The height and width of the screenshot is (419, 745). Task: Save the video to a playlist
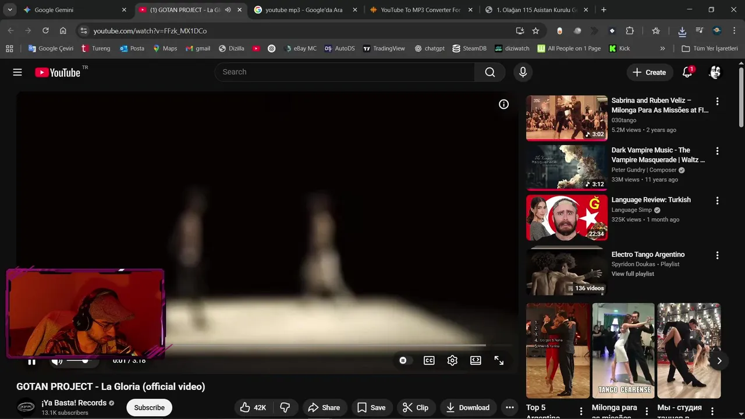371,407
